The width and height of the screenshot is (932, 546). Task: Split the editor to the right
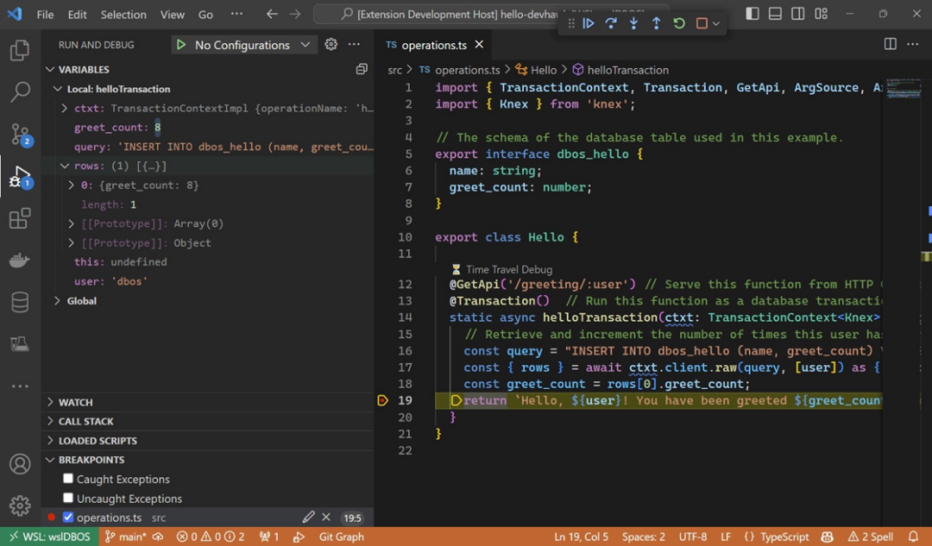890,44
